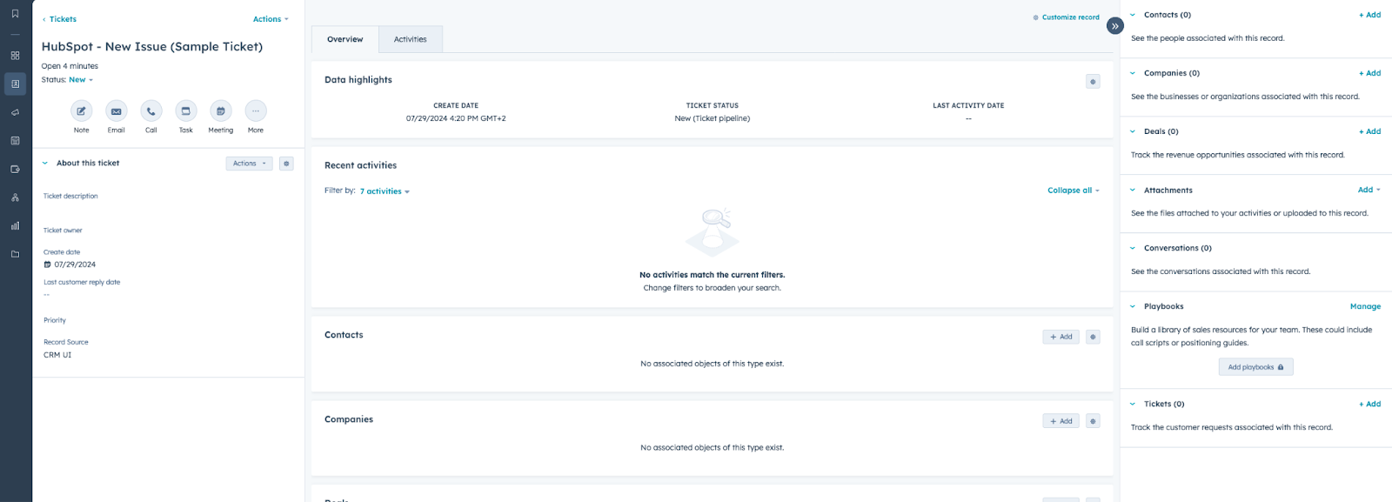Click the Note action icon
The width and height of the screenshot is (1392, 502).
point(81,111)
